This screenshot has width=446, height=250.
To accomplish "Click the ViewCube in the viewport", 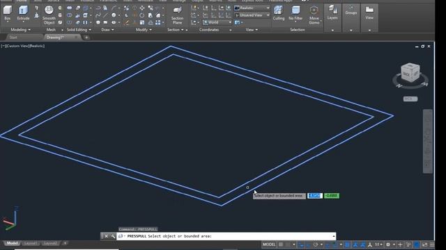I will 410,73.
